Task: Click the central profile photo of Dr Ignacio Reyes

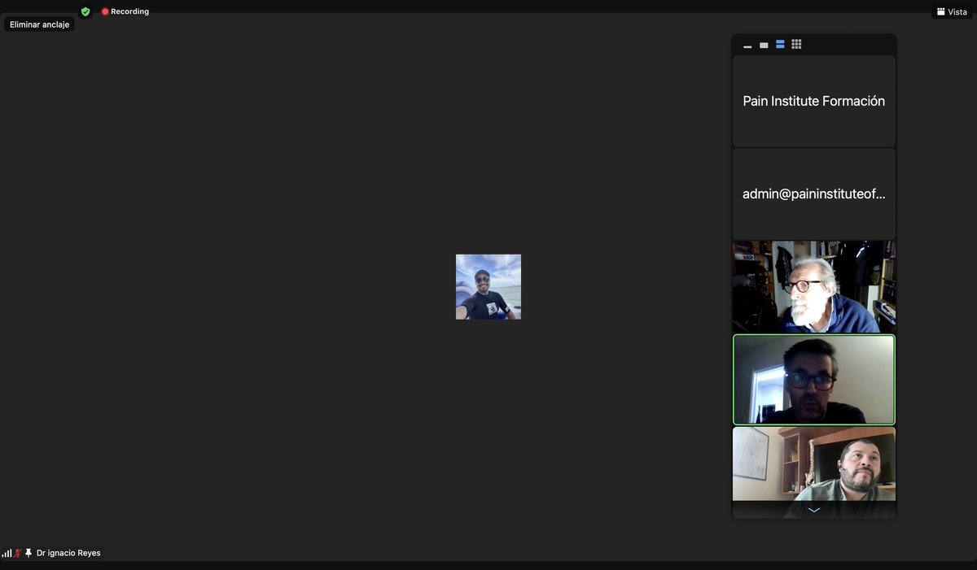Action: (x=488, y=287)
